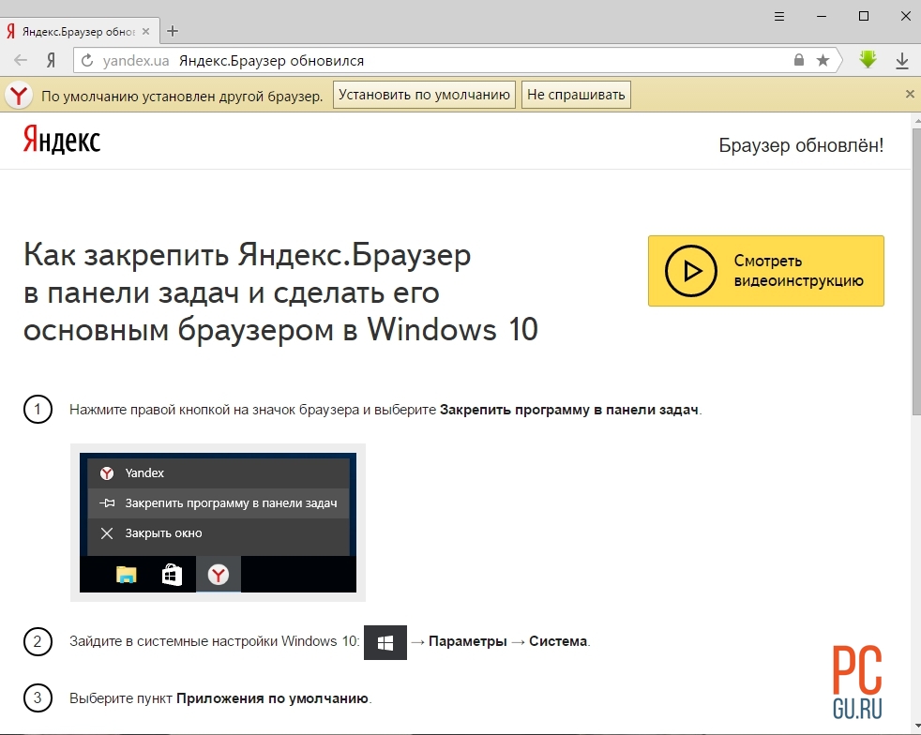Click the scrollbar up arrow
The image size is (921, 735).
click(x=917, y=121)
